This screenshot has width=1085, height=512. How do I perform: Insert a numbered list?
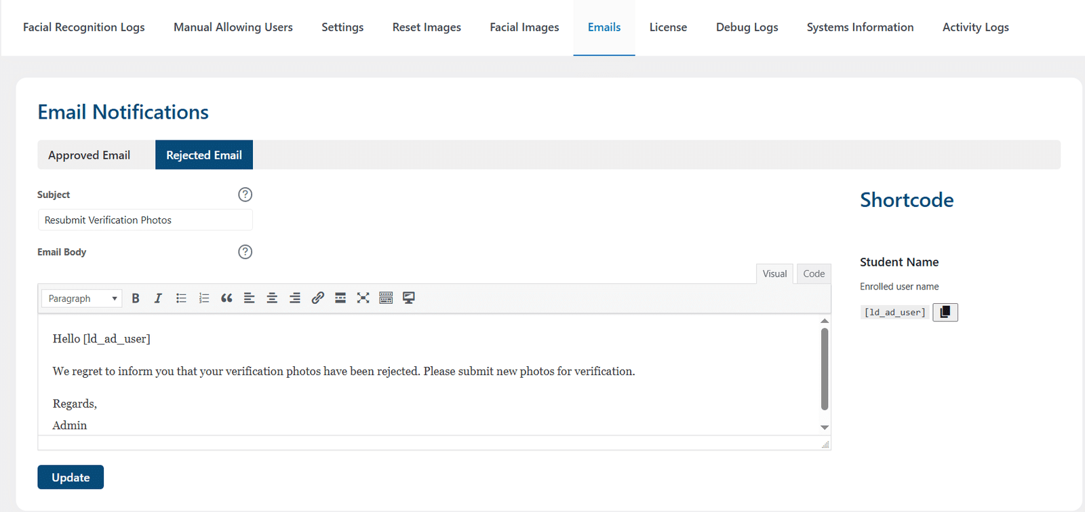tap(204, 298)
